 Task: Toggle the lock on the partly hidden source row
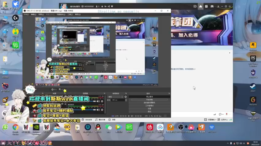pos(66,104)
